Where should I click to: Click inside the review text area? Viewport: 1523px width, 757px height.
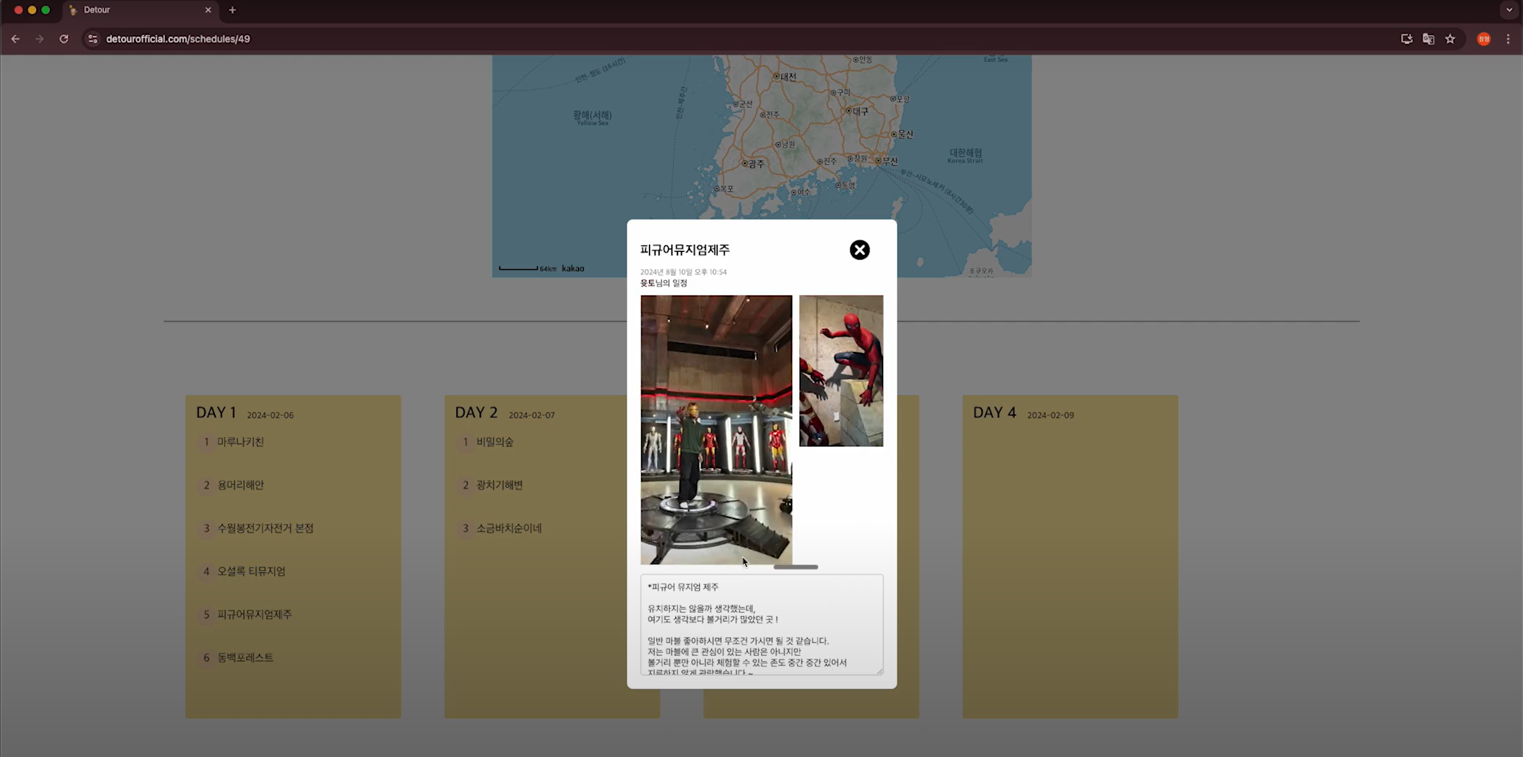coord(761,624)
